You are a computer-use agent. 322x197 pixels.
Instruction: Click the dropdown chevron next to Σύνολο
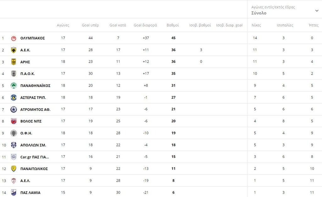click(x=317, y=11)
